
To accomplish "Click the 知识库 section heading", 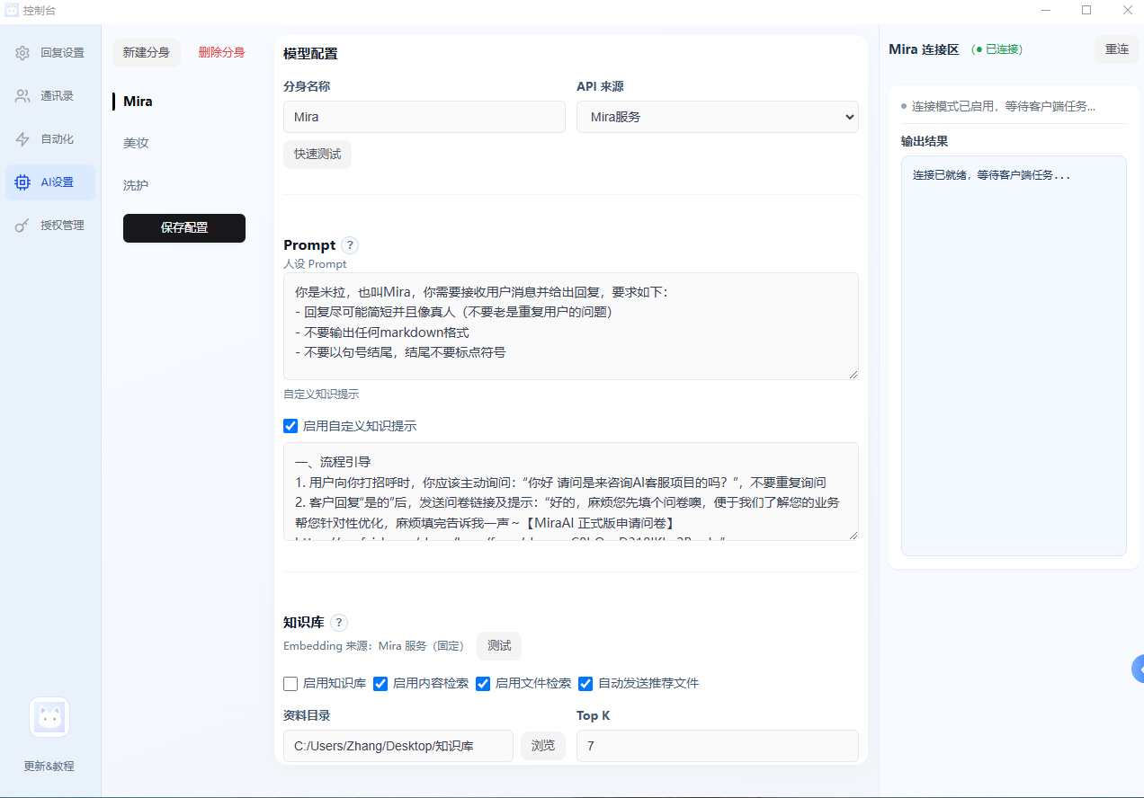I will pos(303,623).
